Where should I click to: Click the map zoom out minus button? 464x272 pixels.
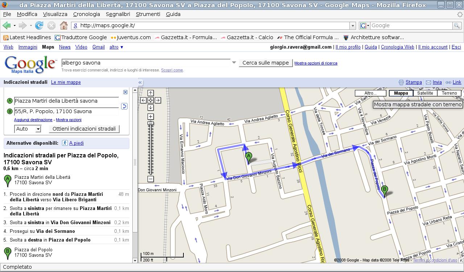pyautogui.click(x=150, y=179)
